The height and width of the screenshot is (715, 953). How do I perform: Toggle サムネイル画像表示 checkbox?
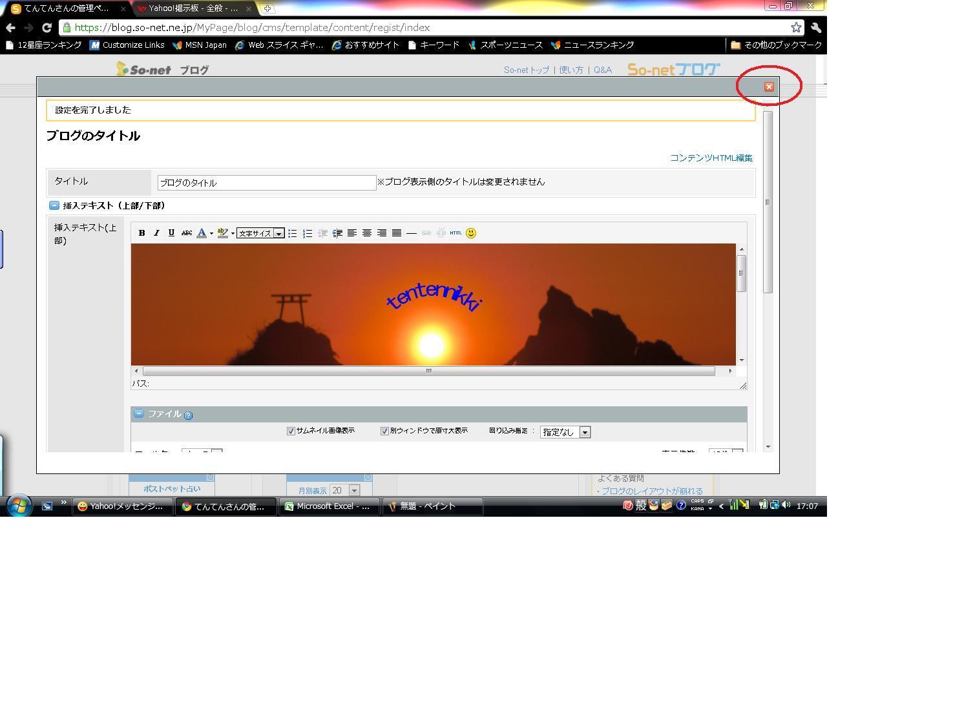[291, 431]
